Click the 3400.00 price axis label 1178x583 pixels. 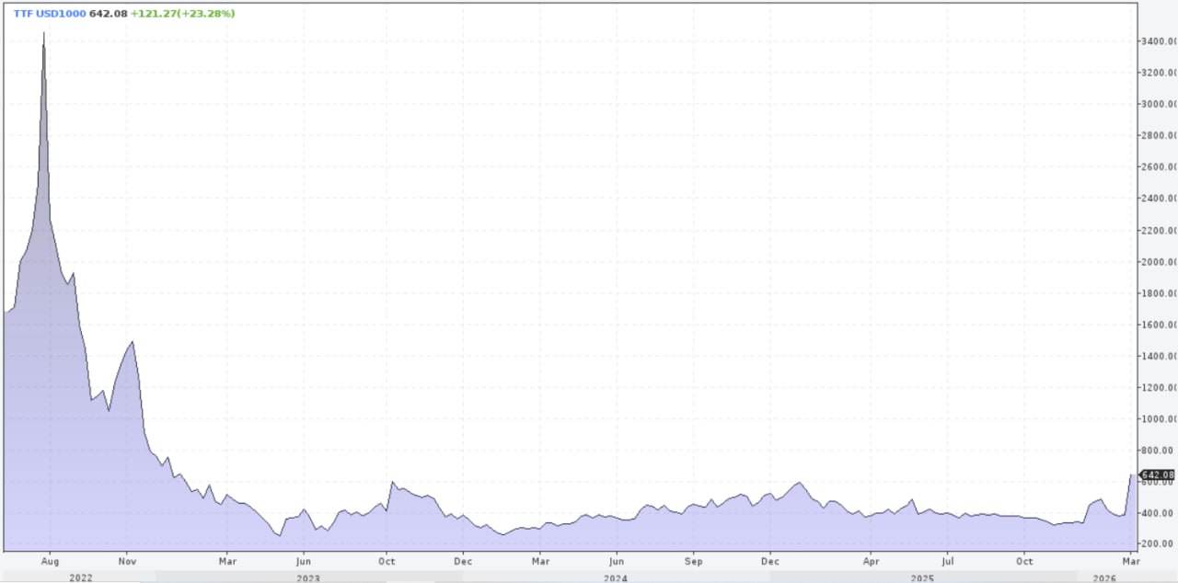(x=1158, y=41)
